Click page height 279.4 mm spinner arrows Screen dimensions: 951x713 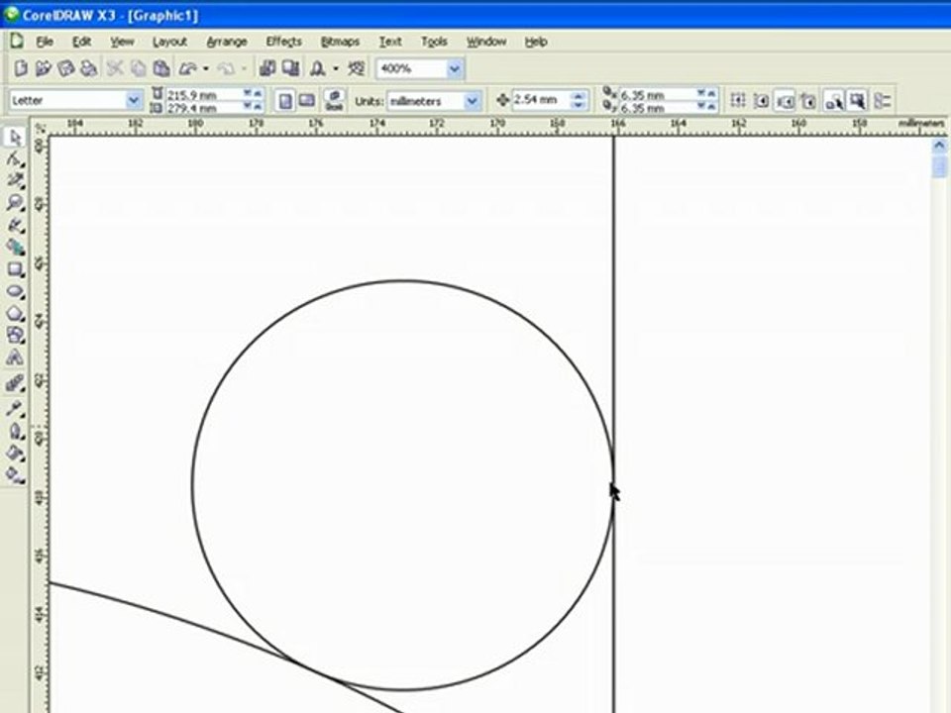pyautogui.click(x=253, y=107)
